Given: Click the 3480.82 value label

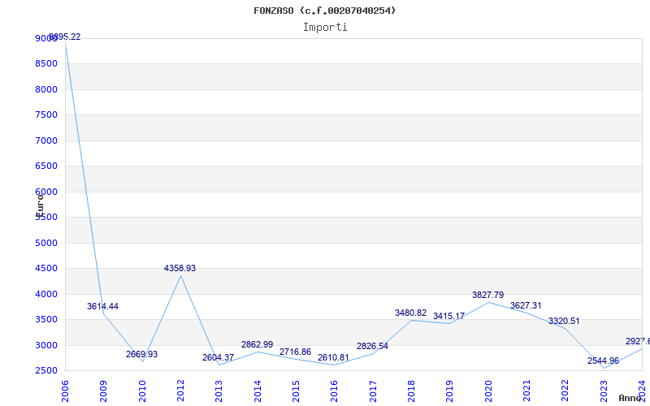Looking at the screenshot, I should point(410,313).
